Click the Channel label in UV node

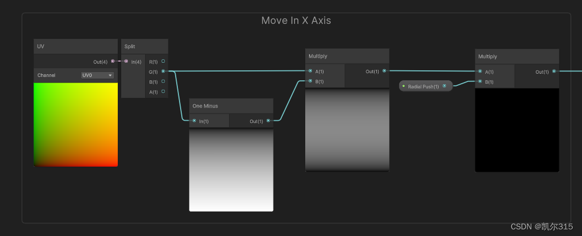point(46,75)
